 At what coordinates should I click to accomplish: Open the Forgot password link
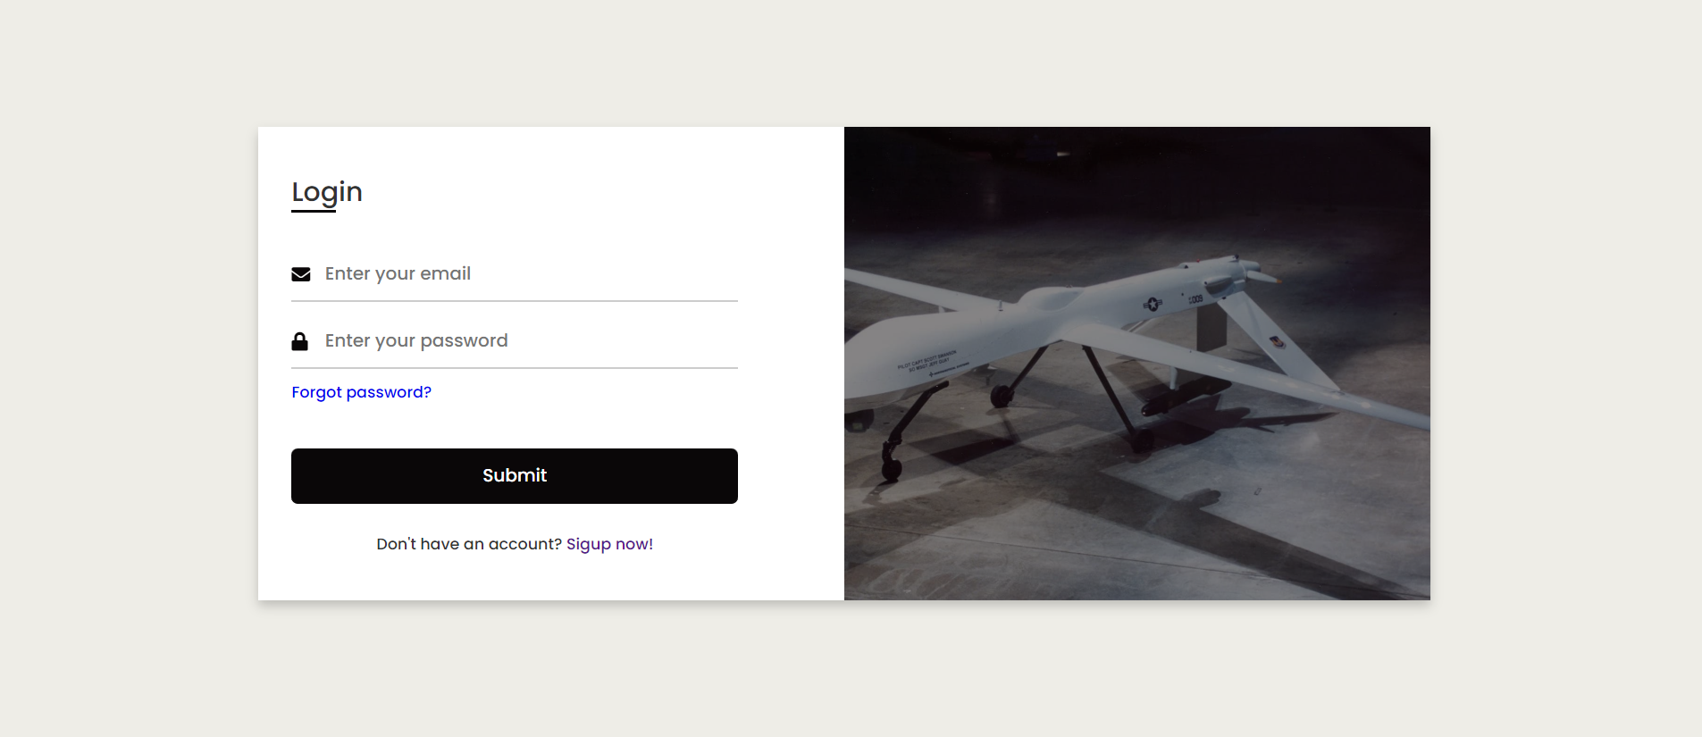(x=361, y=392)
